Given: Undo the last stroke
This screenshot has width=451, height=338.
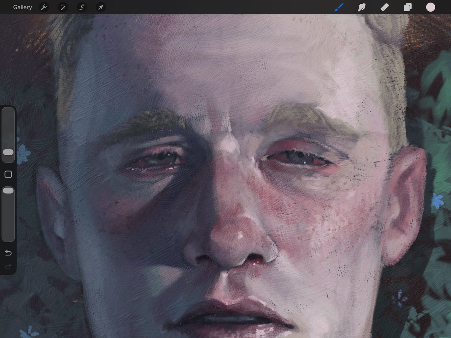Looking at the screenshot, I should 8,253.
